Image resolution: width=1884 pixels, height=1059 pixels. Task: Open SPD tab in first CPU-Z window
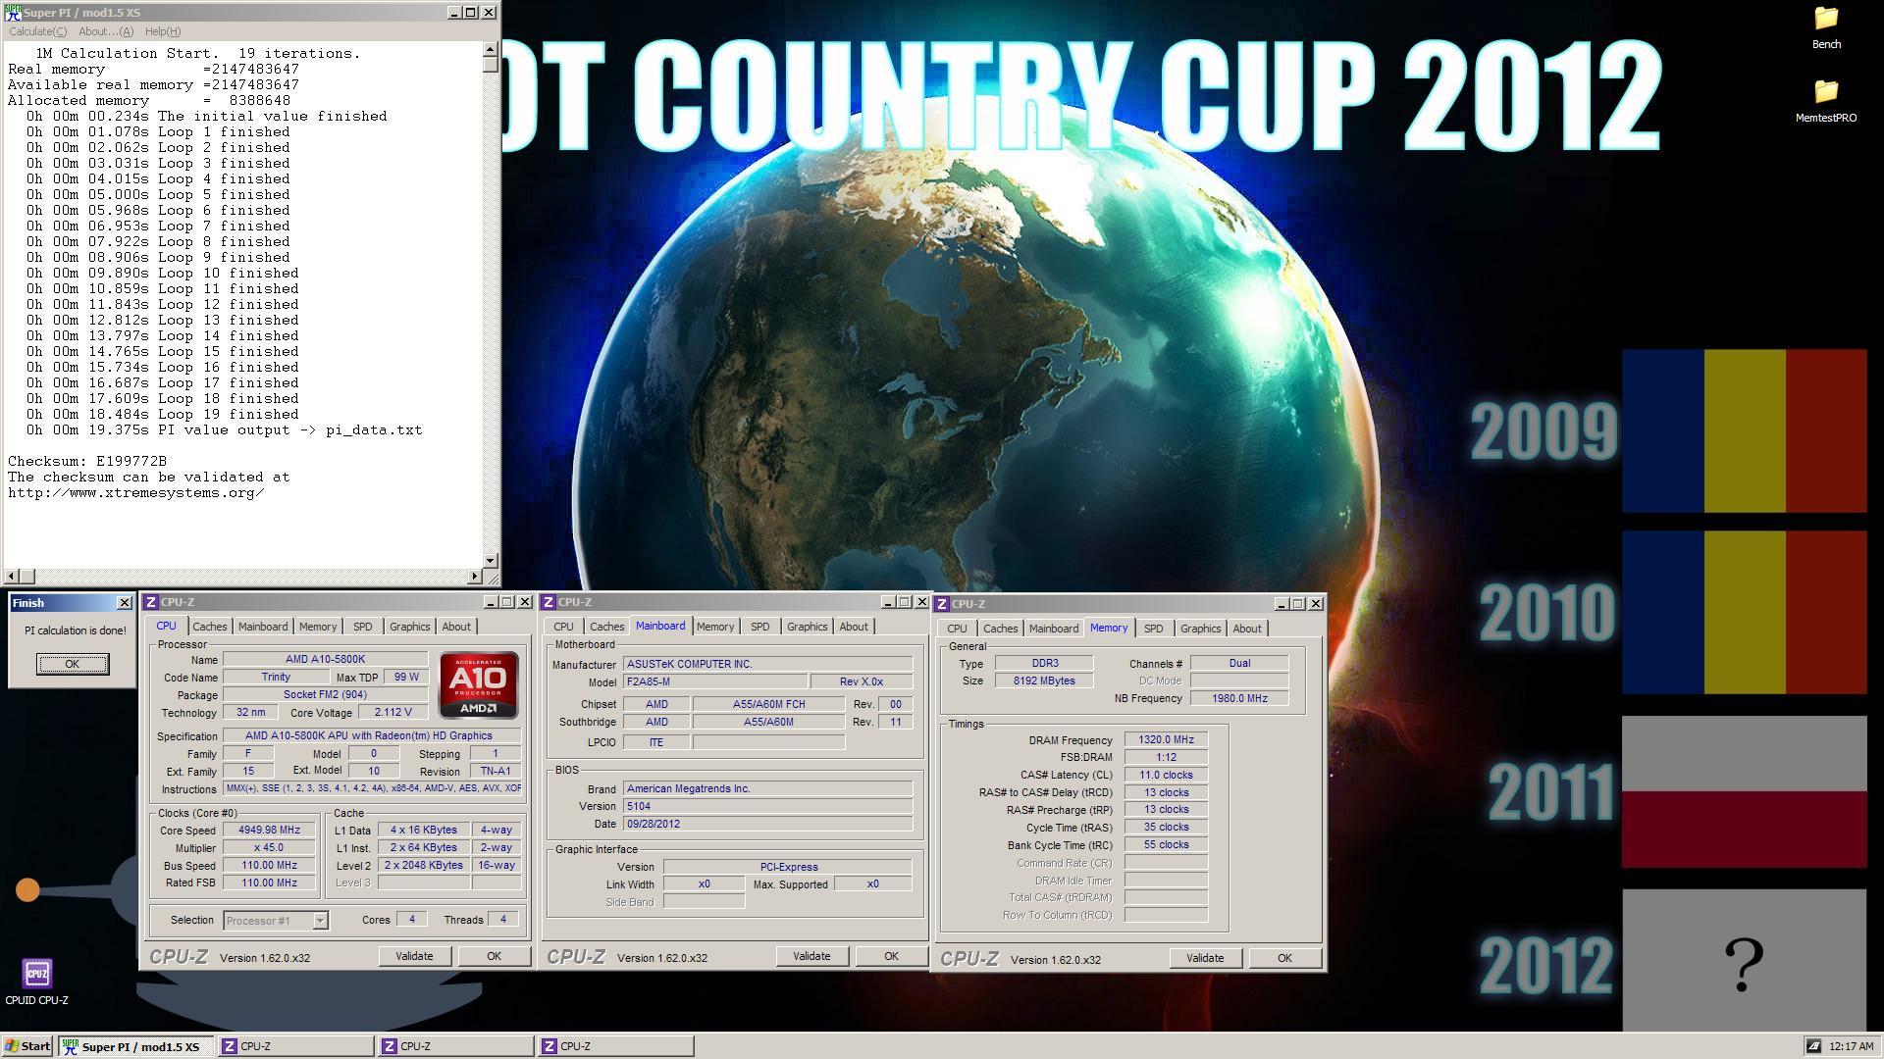[363, 627]
